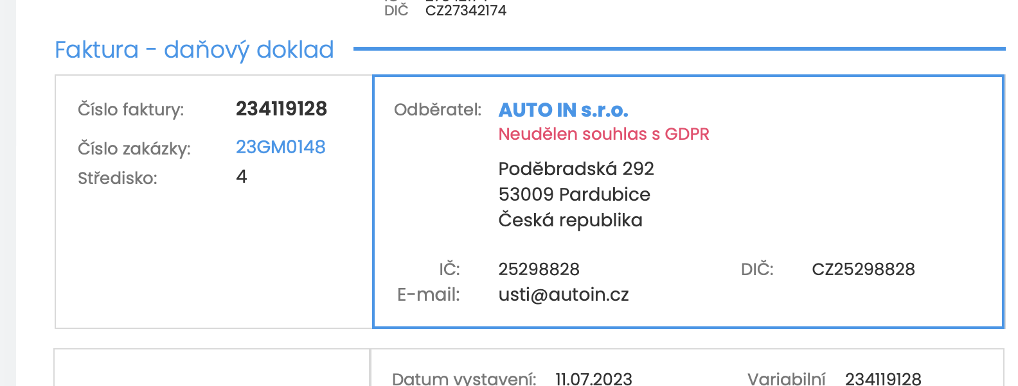The image size is (1018, 386).
Task: Select the DIČ value CZ25298828
Action: [863, 269]
